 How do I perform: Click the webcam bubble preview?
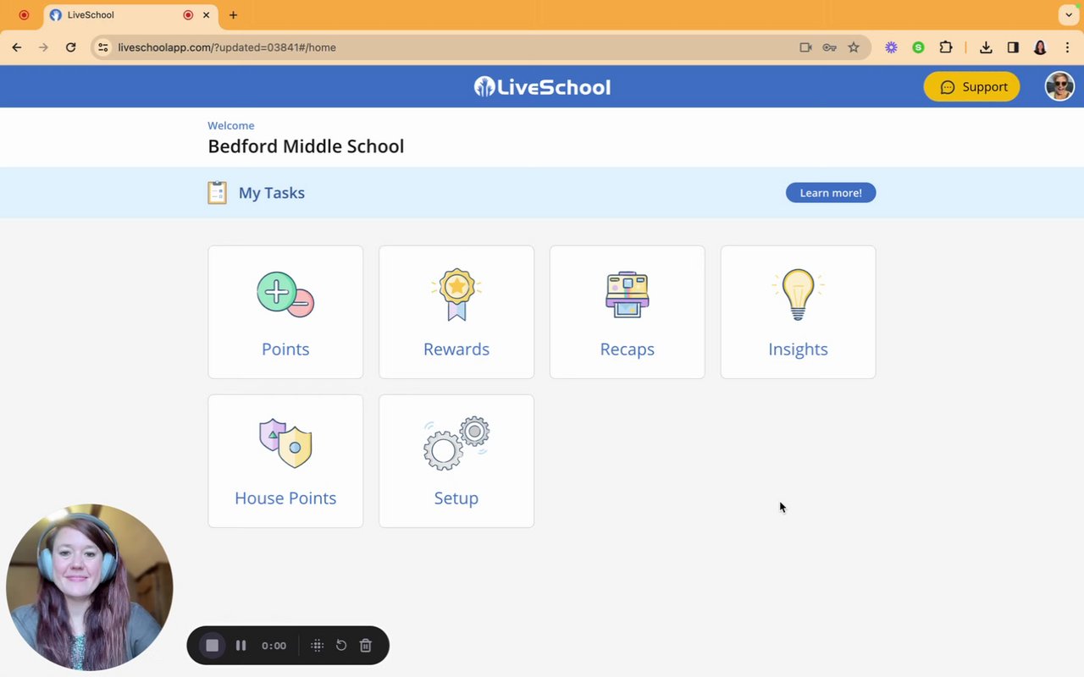pyautogui.click(x=90, y=587)
